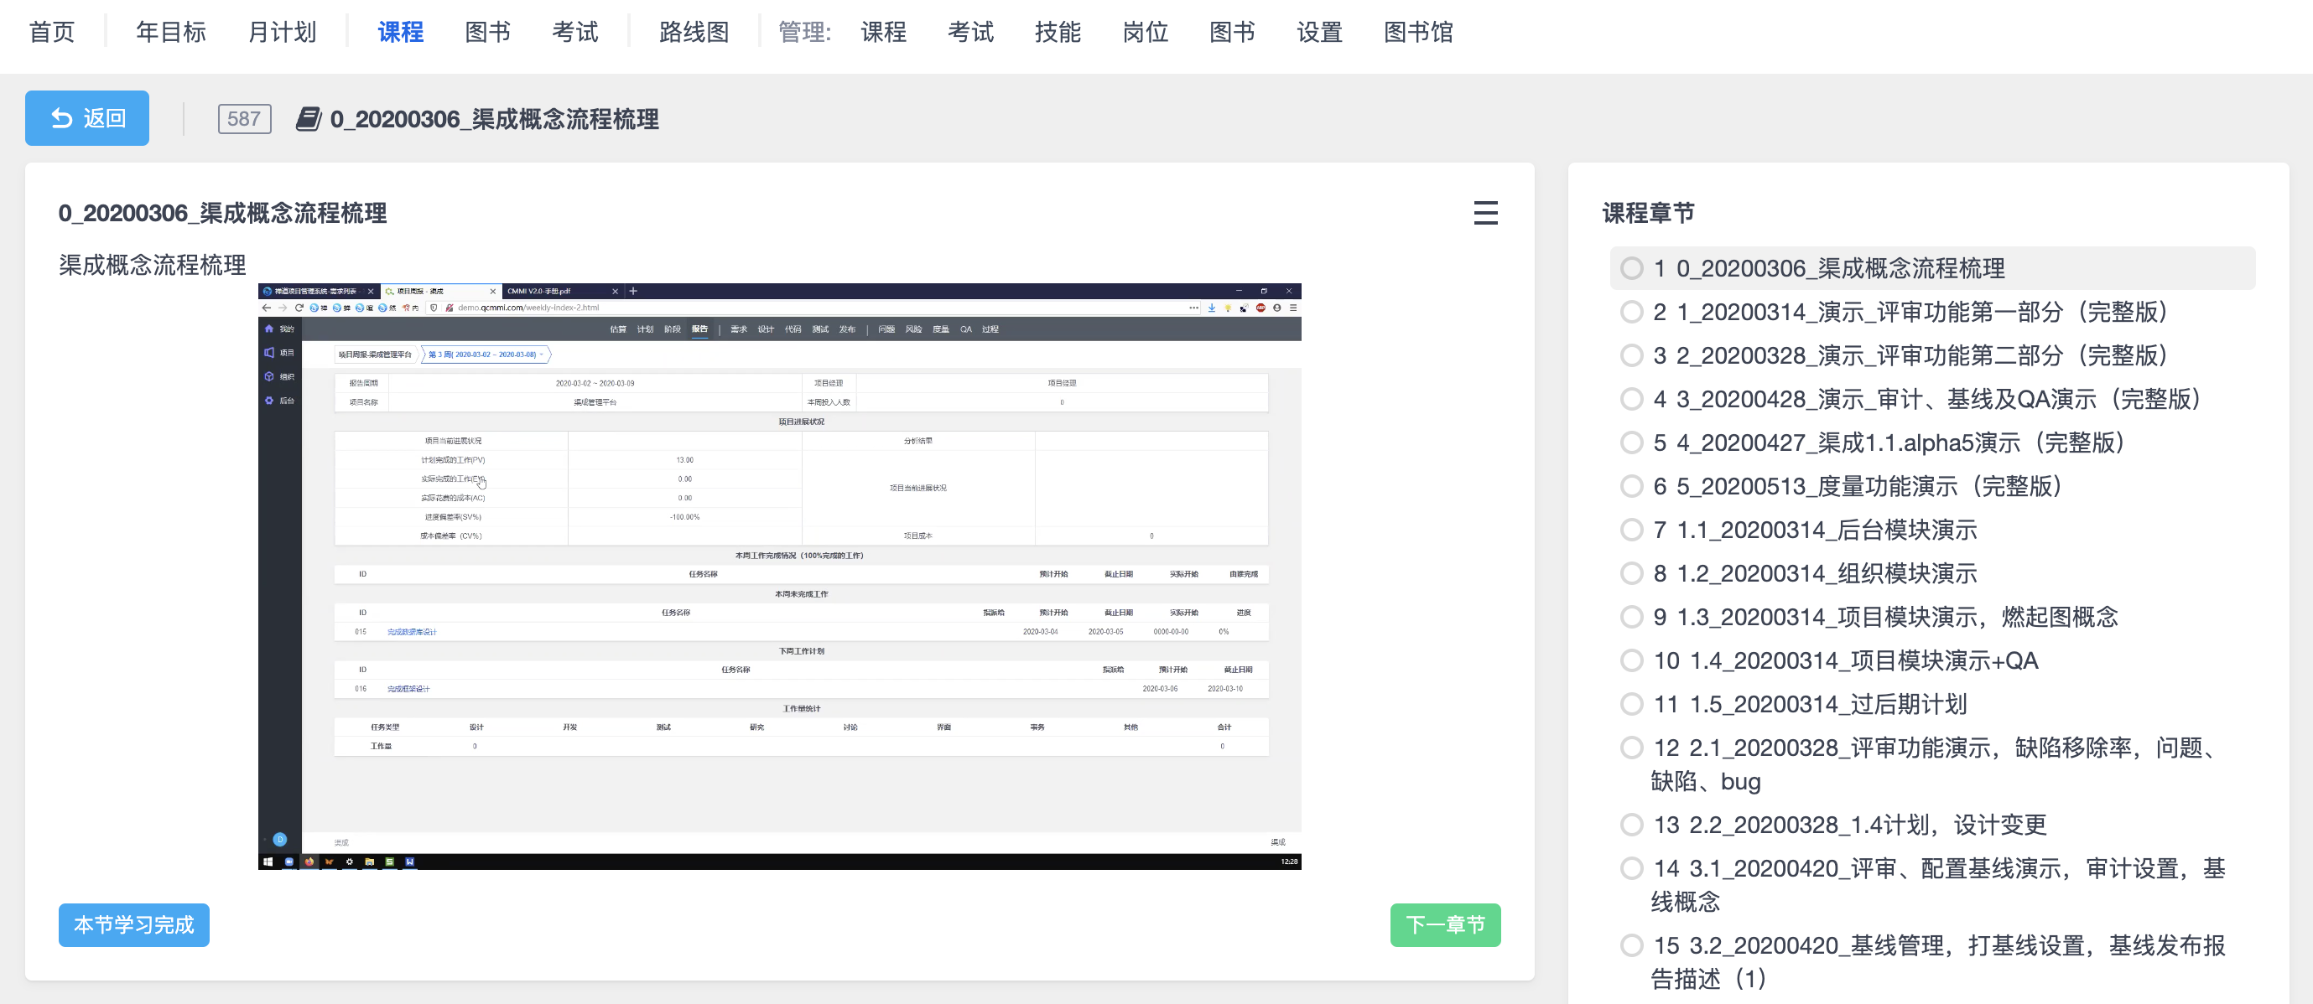This screenshot has width=2313, height=1004.
Task: Open chapter 15 基线管理，打基线设置
Action: [1937, 962]
